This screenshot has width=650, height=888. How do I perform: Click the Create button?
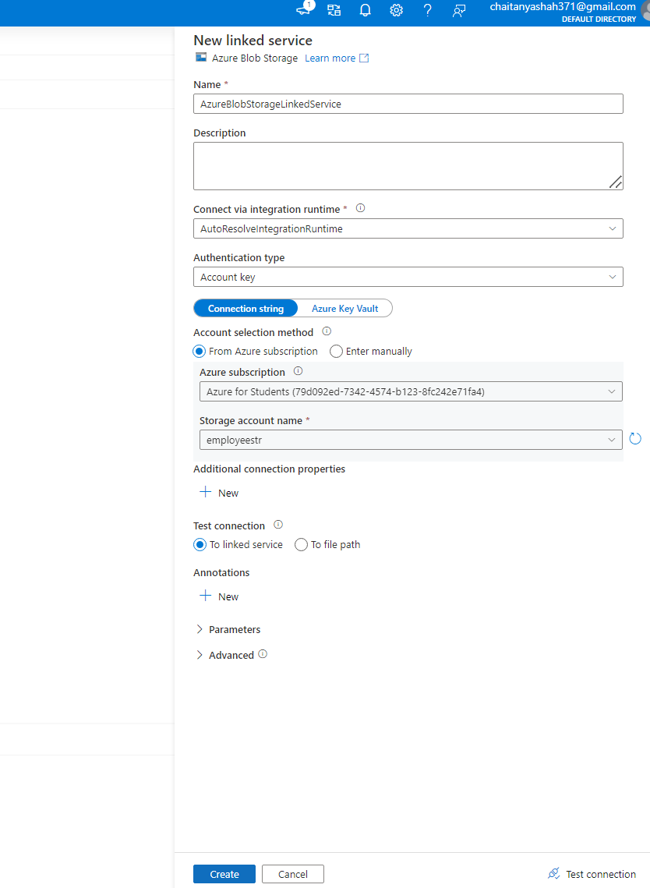[x=224, y=874]
